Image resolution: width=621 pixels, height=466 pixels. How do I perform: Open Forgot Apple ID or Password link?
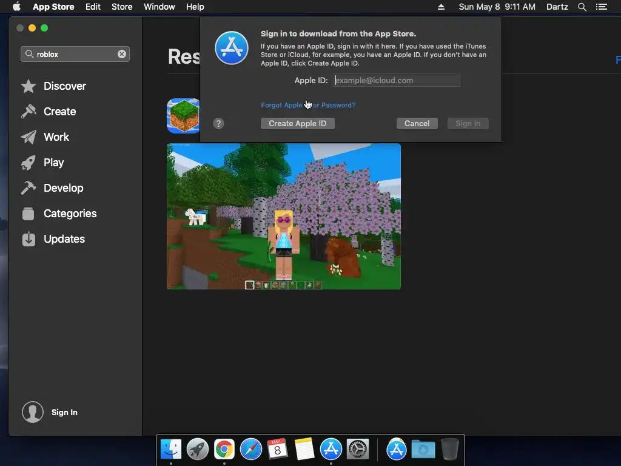coord(308,105)
